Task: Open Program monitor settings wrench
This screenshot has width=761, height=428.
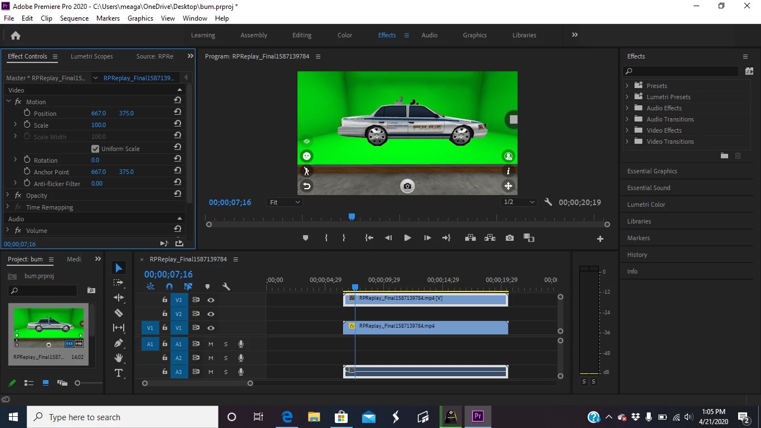Action: (x=548, y=202)
